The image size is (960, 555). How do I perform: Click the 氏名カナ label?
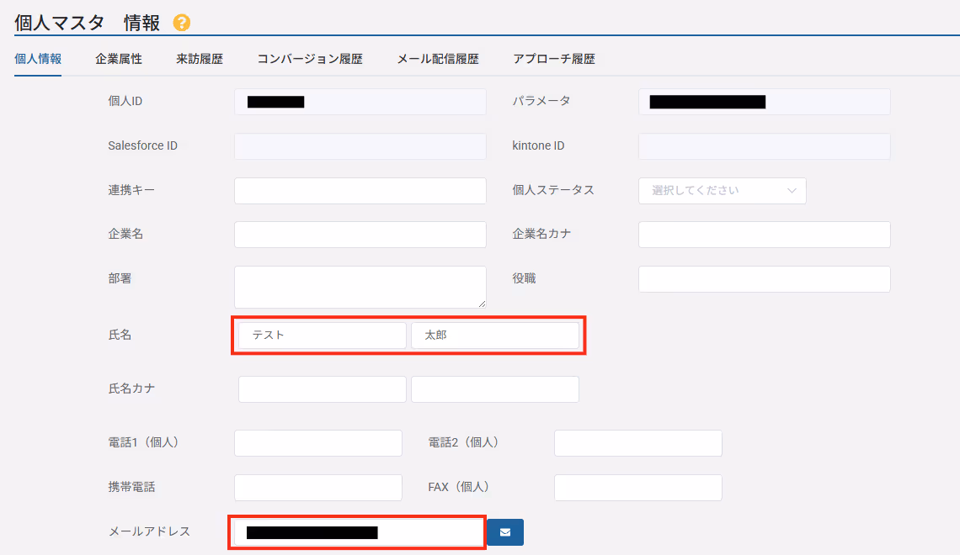click(x=131, y=388)
